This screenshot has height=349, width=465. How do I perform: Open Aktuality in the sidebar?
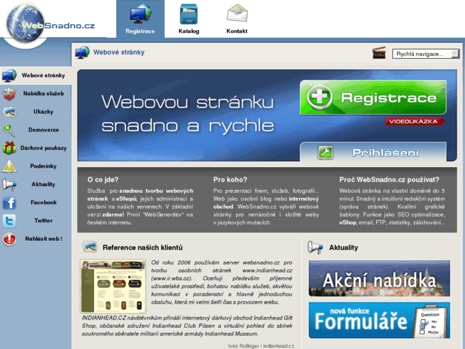point(43,184)
